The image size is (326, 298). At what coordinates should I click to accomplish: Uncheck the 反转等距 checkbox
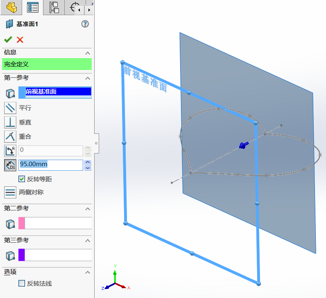point(22,179)
